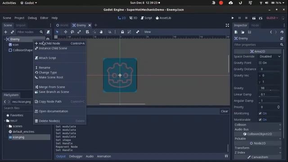Play the current scene clapper icon
The image size is (288, 162).
(x=254, y=18)
